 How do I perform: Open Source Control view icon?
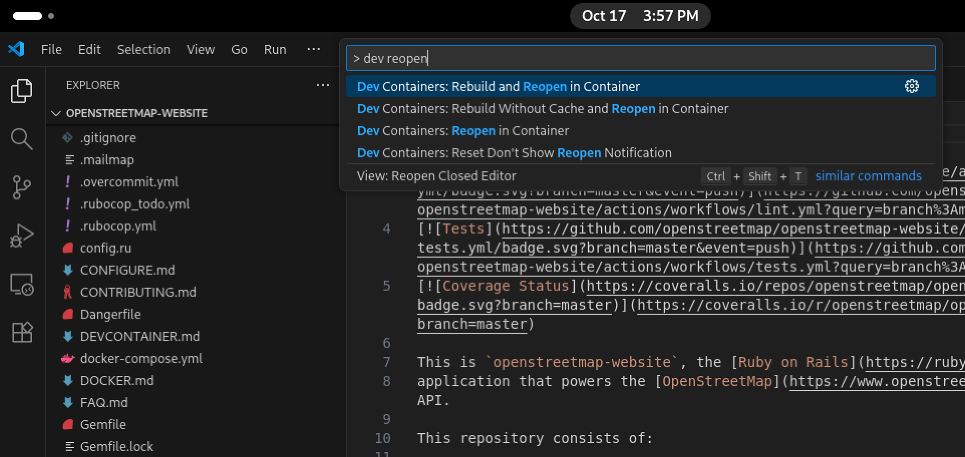(x=22, y=187)
